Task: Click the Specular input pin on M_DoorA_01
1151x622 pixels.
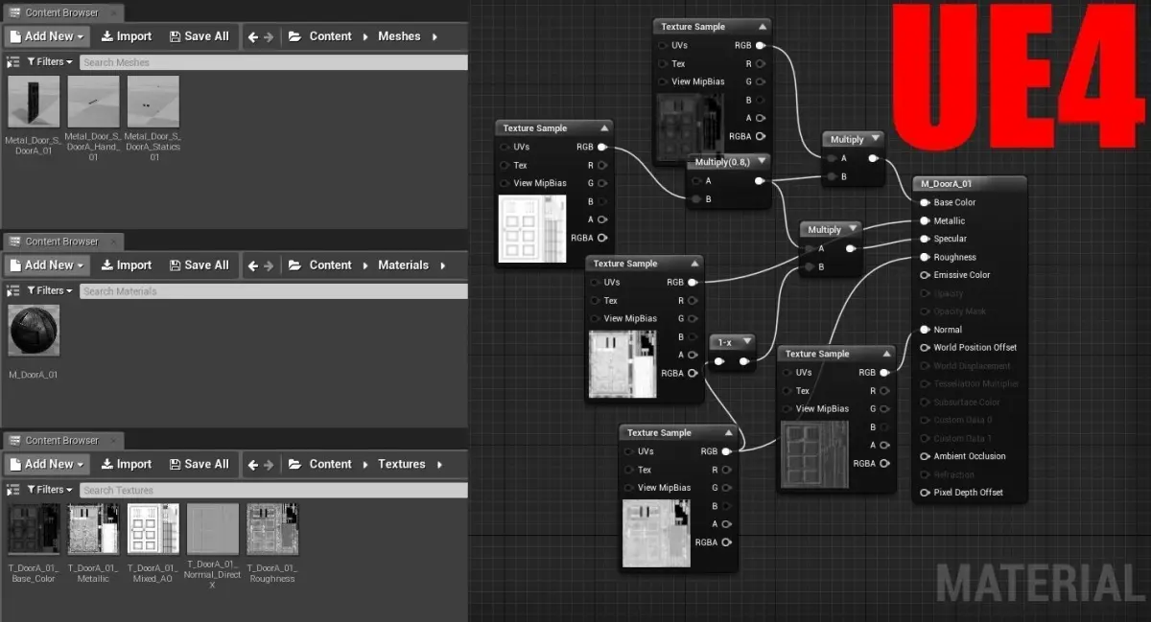Action: (925, 239)
